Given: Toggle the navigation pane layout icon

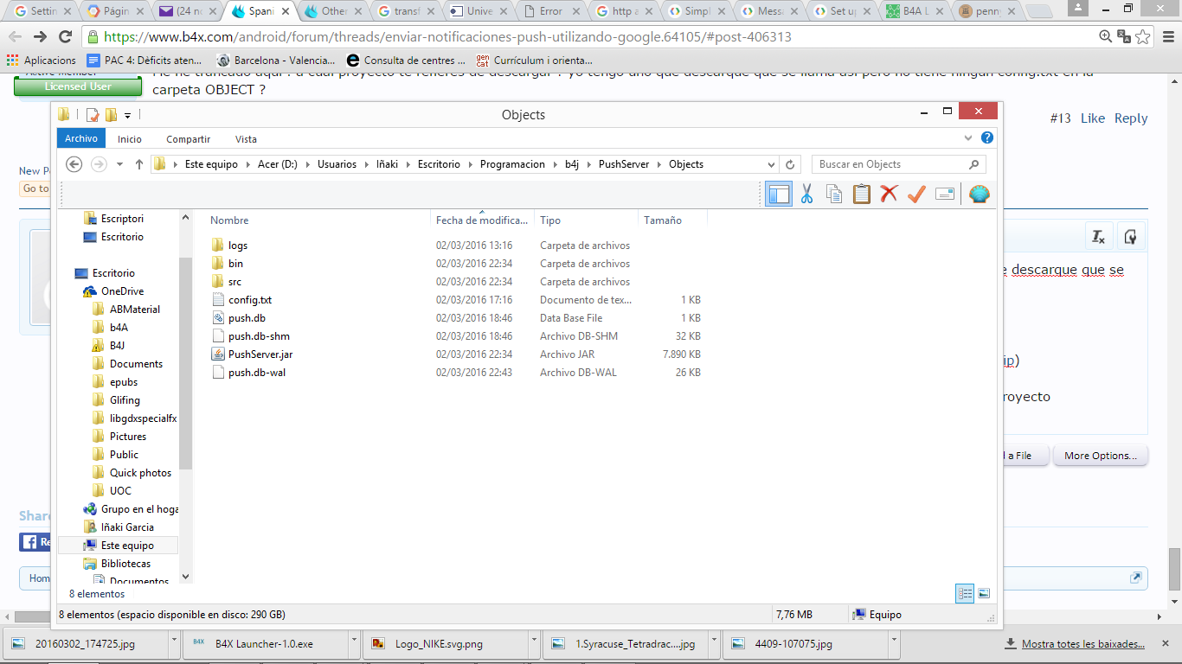Looking at the screenshot, I should (x=779, y=195).
